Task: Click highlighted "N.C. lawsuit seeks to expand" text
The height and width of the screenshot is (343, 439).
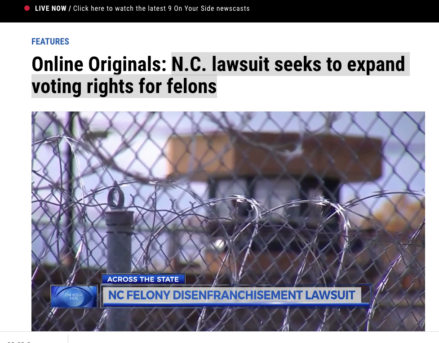Action: [x=288, y=64]
